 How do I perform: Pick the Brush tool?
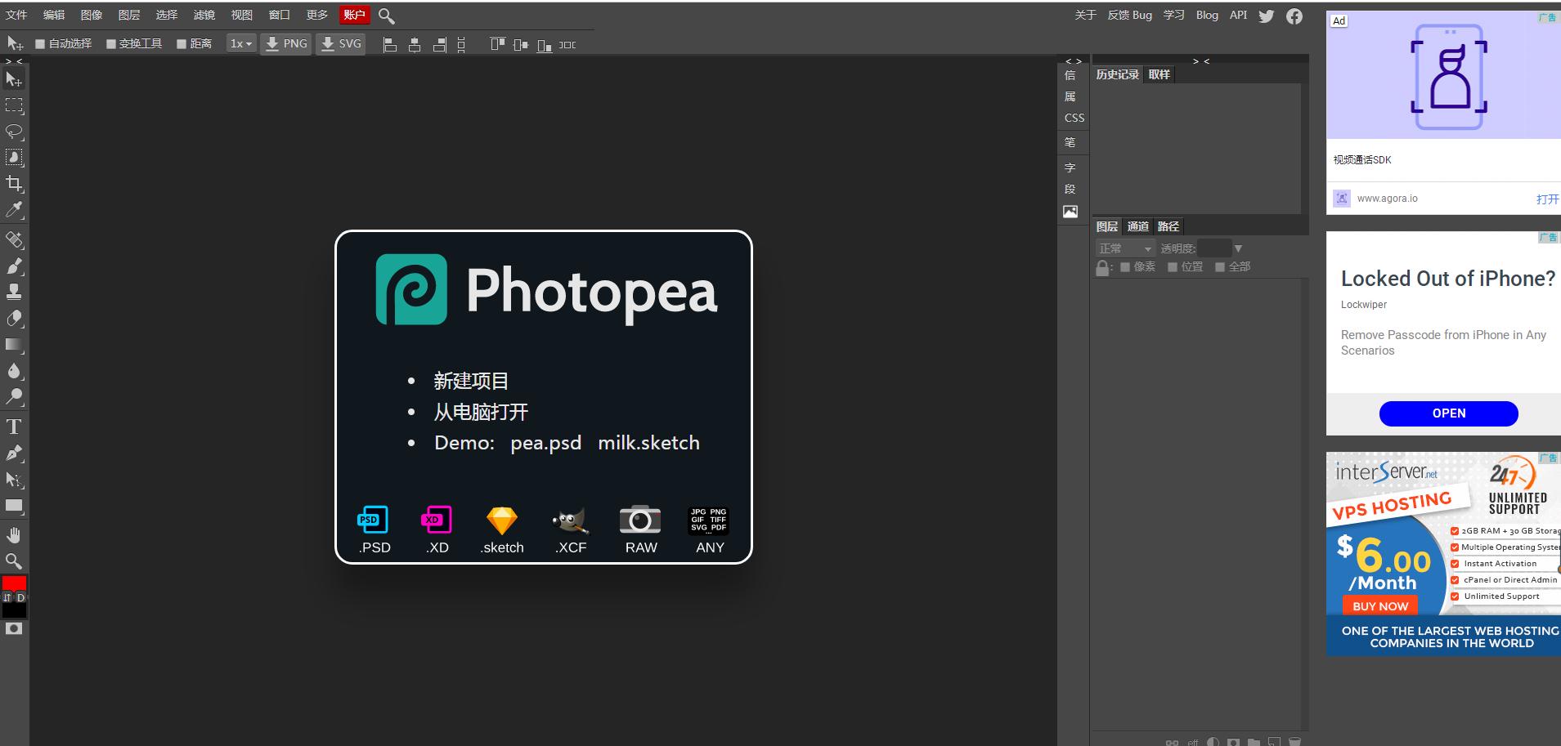[14, 266]
